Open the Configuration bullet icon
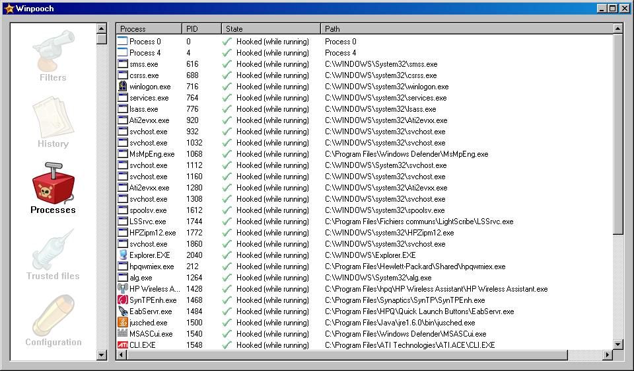 53,316
